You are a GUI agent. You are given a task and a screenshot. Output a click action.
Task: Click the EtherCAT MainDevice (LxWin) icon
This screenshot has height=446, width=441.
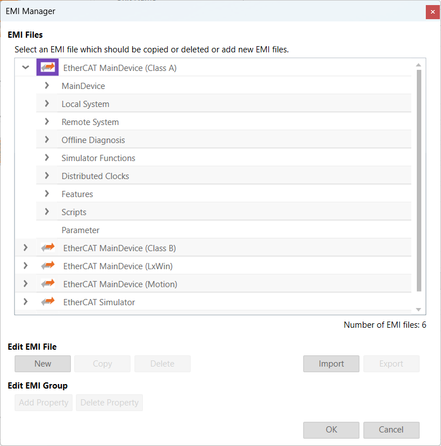[48, 266]
